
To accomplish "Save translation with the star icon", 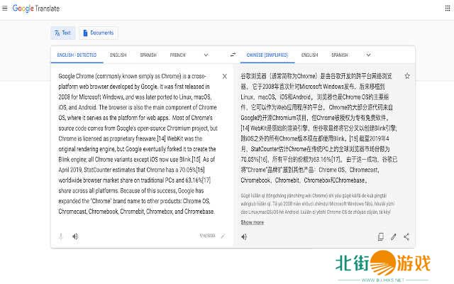I will (406, 76).
